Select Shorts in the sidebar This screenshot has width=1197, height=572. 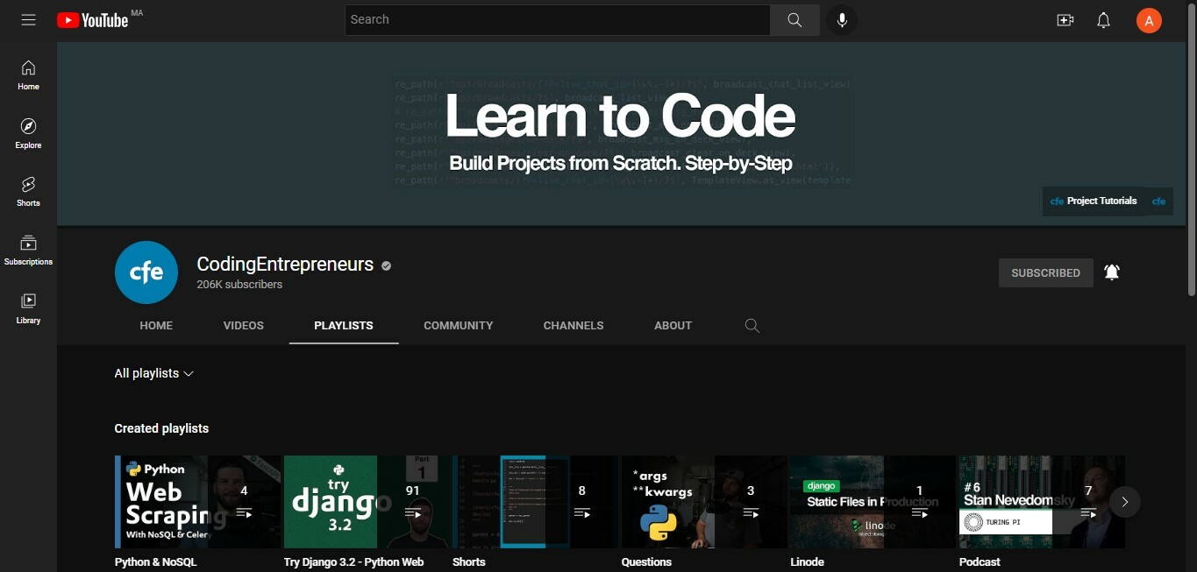coord(27,189)
